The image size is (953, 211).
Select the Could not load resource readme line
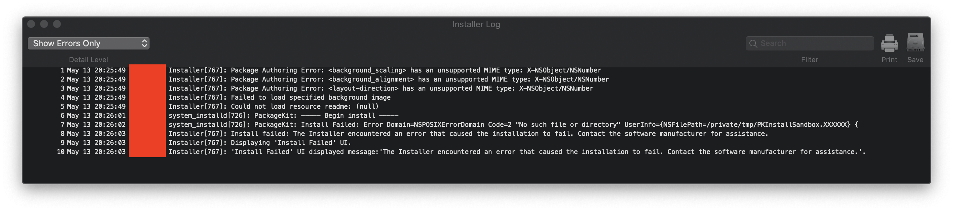(x=476, y=106)
